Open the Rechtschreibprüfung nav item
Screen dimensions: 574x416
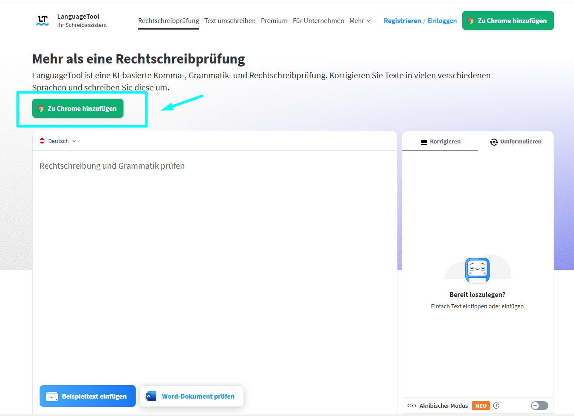(x=169, y=21)
